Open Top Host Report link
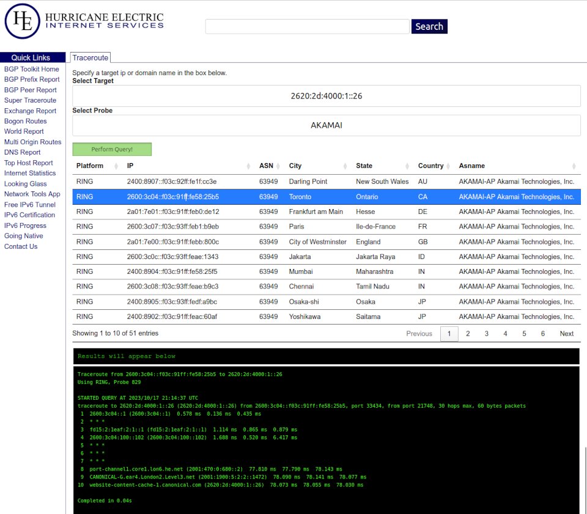 pyautogui.click(x=29, y=163)
